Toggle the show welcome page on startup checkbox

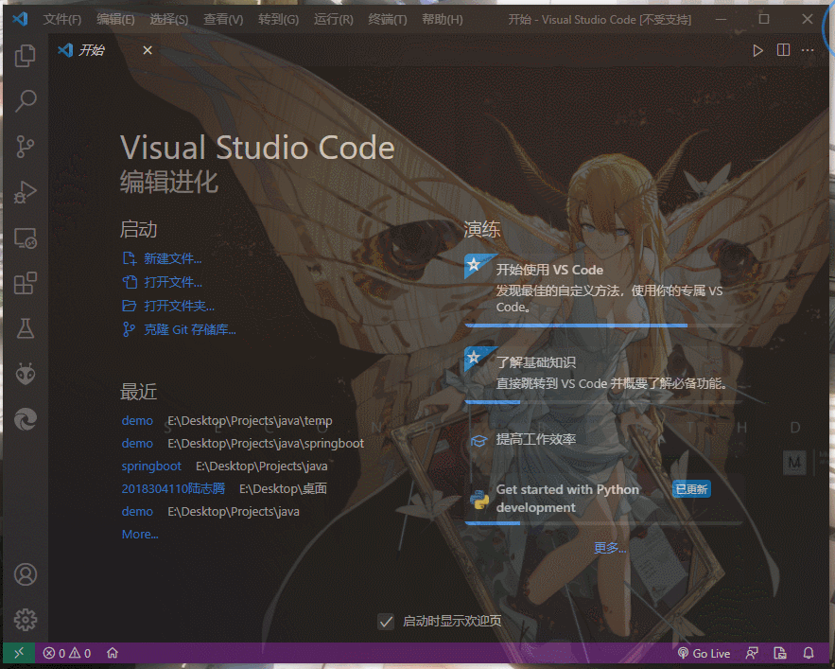pos(386,621)
